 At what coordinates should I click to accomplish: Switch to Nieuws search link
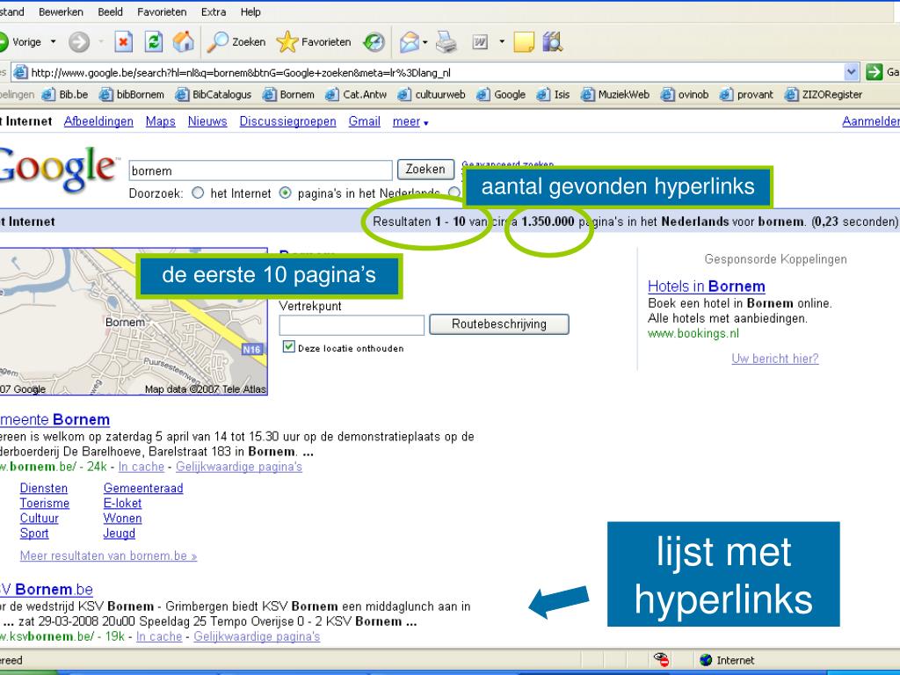pyautogui.click(x=207, y=121)
